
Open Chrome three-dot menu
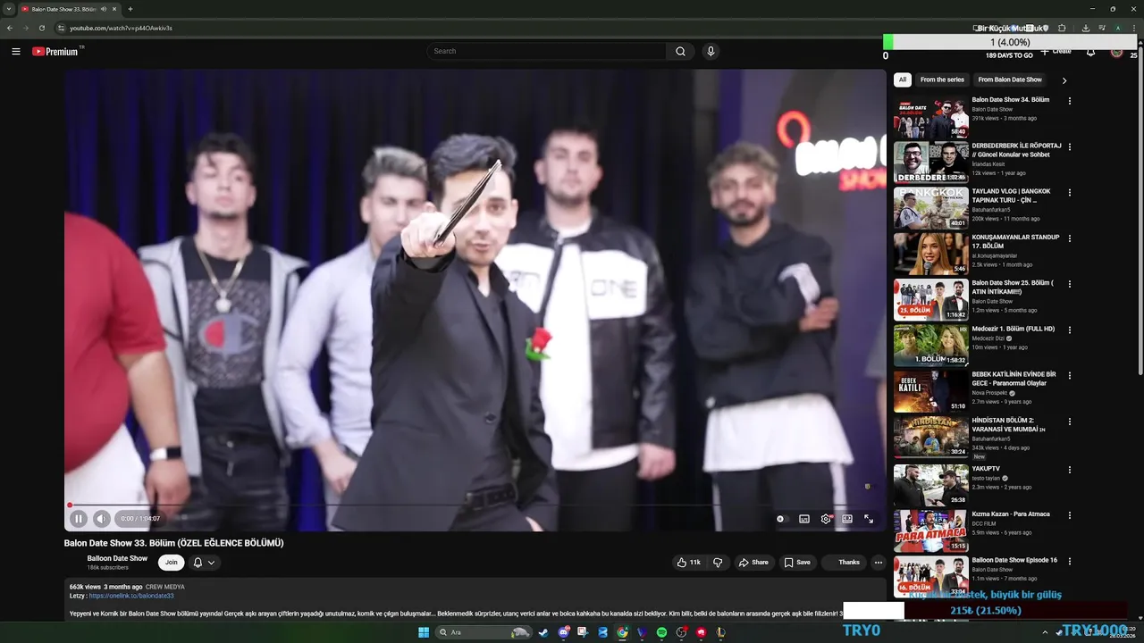(1133, 28)
